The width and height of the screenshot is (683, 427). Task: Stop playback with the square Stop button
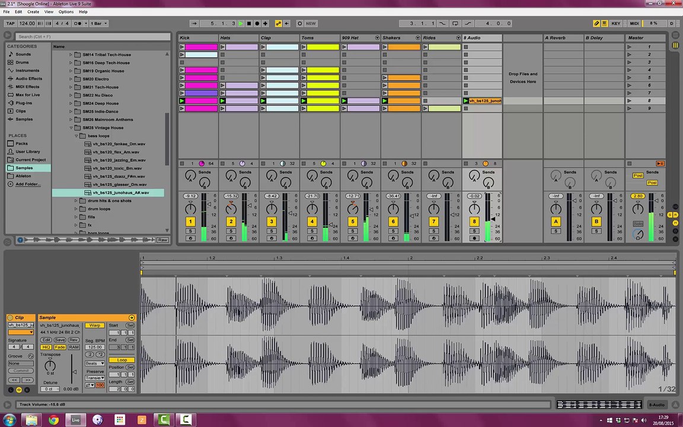249,24
